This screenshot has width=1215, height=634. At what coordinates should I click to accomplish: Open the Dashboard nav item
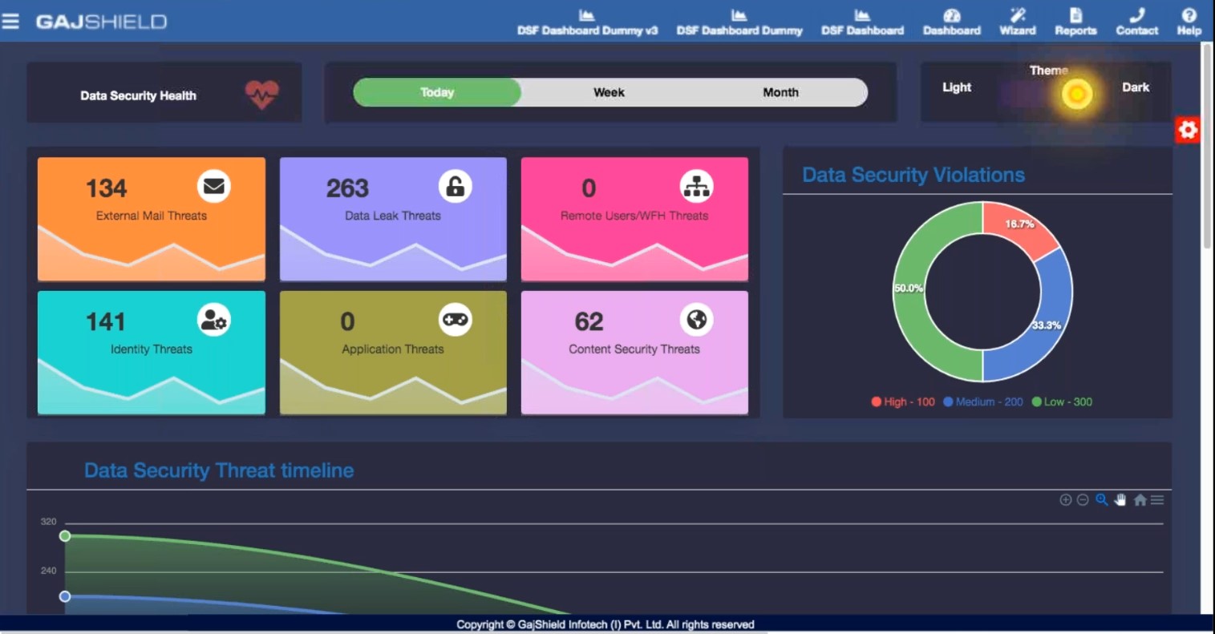[951, 22]
